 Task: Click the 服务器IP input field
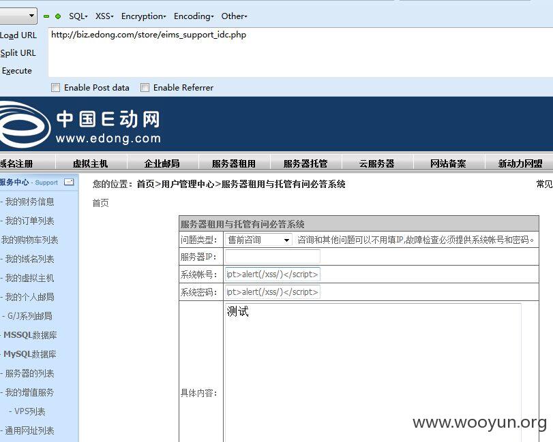(x=273, y=256)
